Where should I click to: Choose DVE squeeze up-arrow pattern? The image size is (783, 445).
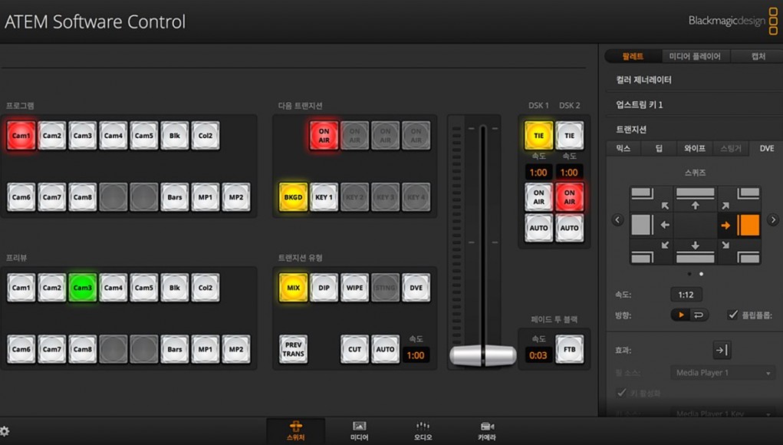695,199
